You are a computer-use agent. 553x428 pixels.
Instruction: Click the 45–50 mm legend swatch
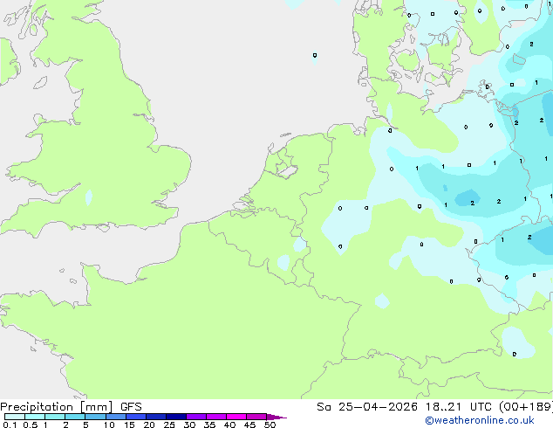(x=256, y=417)
